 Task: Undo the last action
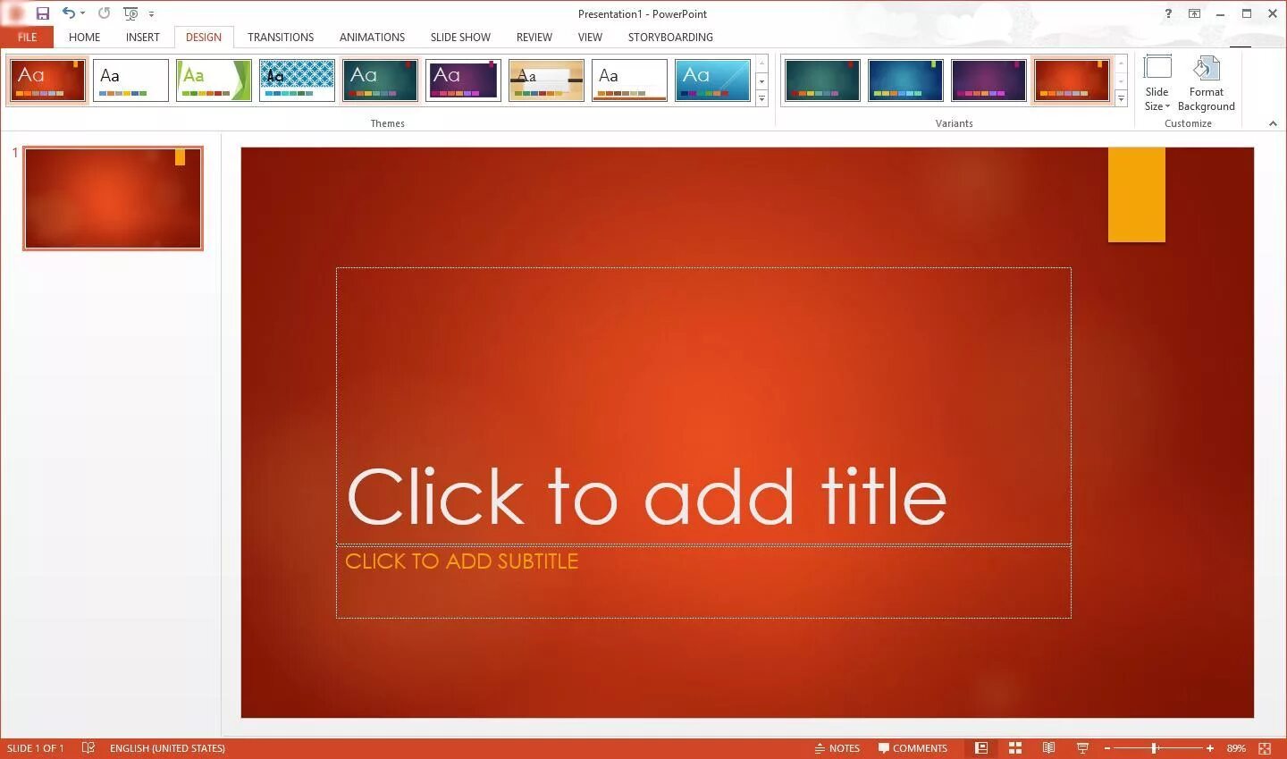point(68,13)
